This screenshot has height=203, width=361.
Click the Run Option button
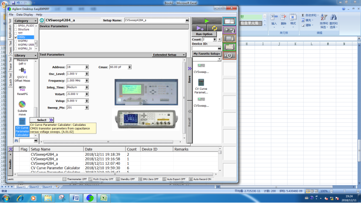[x=204, y=34]
